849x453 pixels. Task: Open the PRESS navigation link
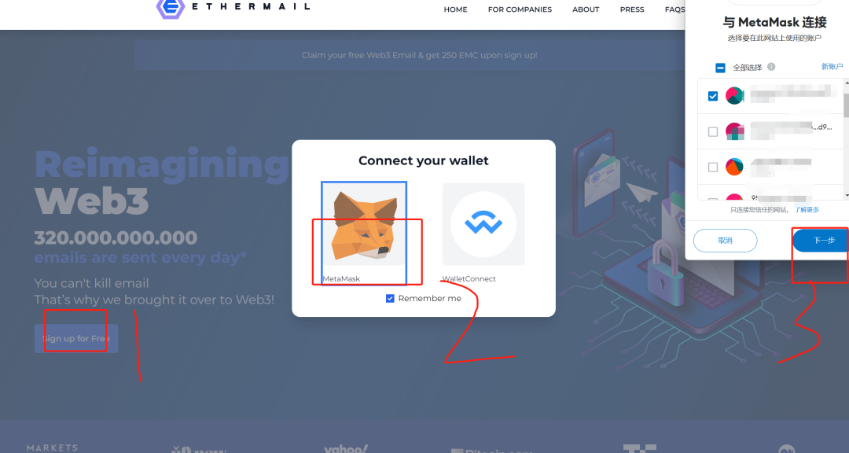(632, 9)
